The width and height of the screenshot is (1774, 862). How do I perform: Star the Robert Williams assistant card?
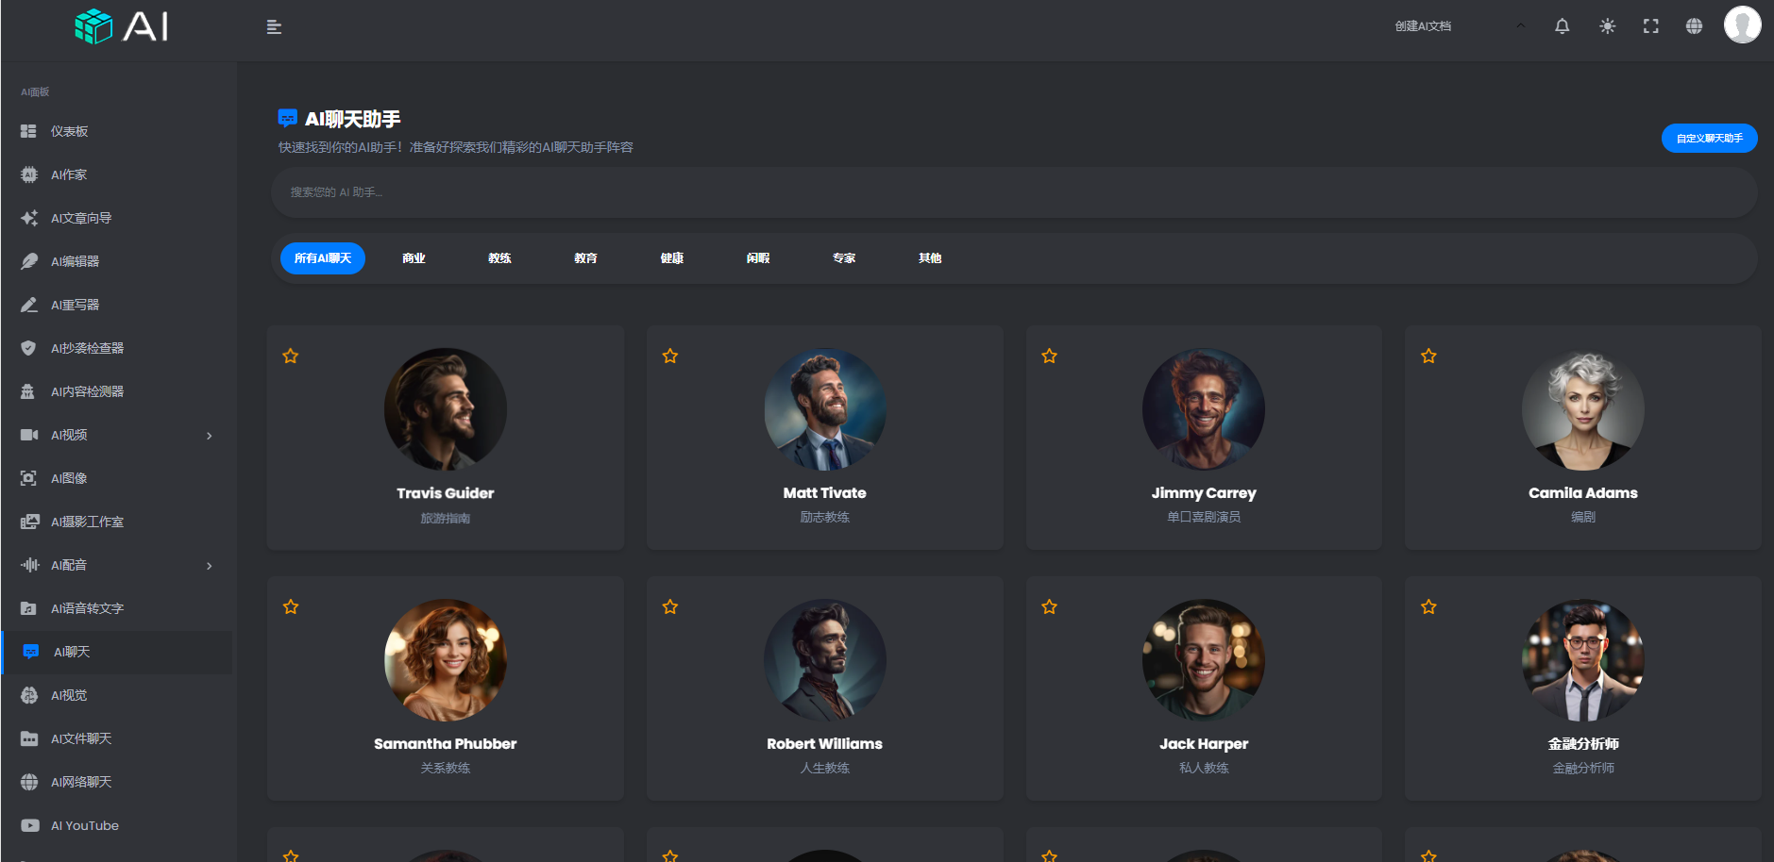tap(670, 607)
